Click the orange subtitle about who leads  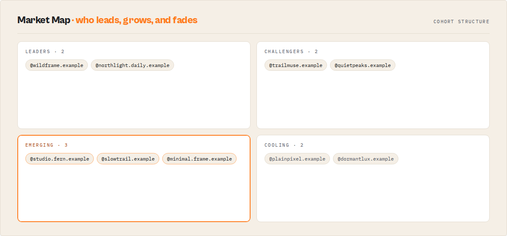[x=134, y=20]
